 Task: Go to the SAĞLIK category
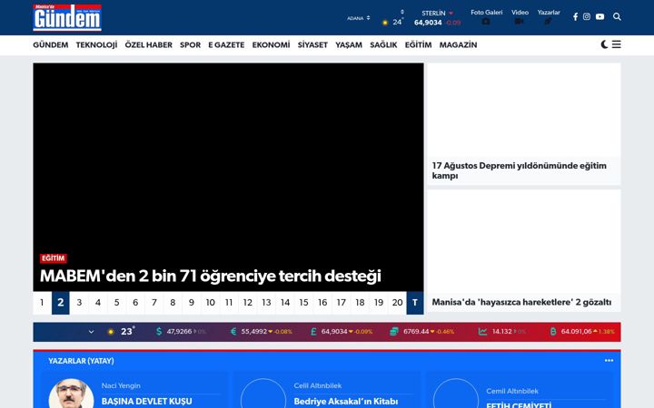383,44
